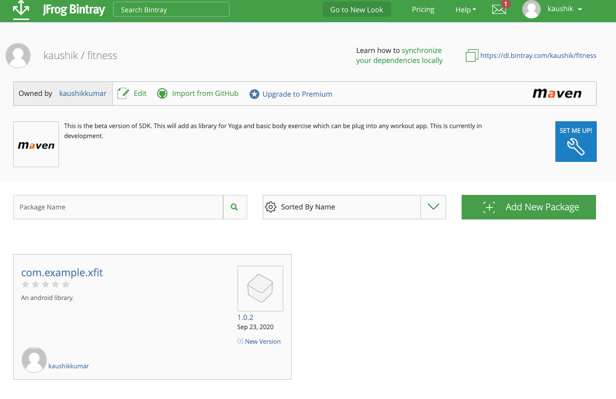Click the sorting settings gear icon
Image resolution: width=616 pixels, height=399 pixels.
pos(271,207)
